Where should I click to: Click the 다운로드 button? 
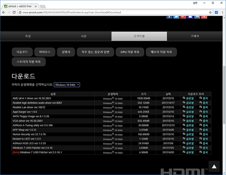coord(22,52)
